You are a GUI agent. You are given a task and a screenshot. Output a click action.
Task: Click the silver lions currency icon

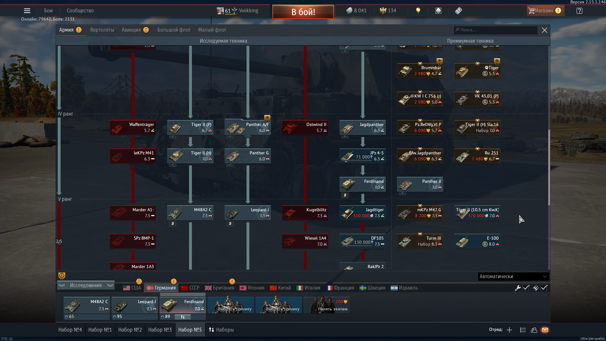coord(349,11)
